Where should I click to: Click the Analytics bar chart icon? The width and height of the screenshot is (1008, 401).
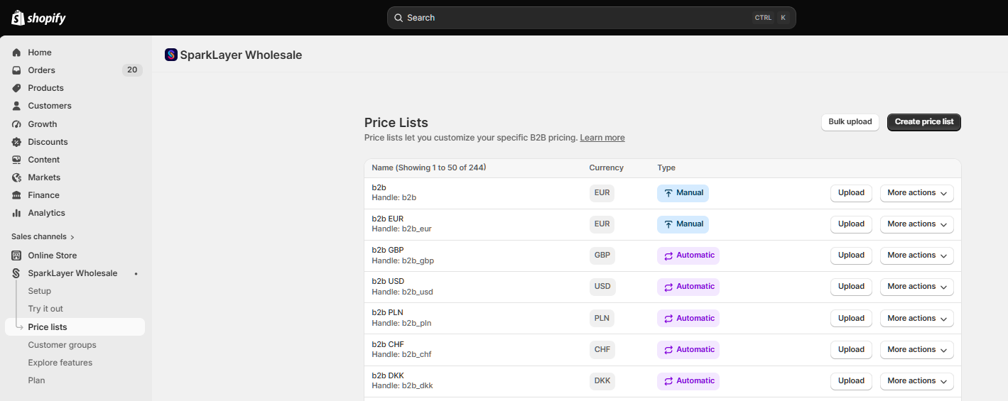tap(16, 213)
